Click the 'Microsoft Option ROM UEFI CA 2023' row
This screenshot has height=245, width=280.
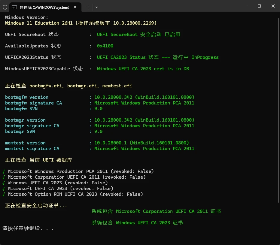(x=73, y=194)
